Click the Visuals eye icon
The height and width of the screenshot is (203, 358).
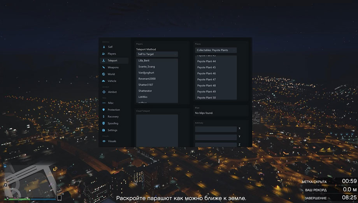[x=104, y=141]
